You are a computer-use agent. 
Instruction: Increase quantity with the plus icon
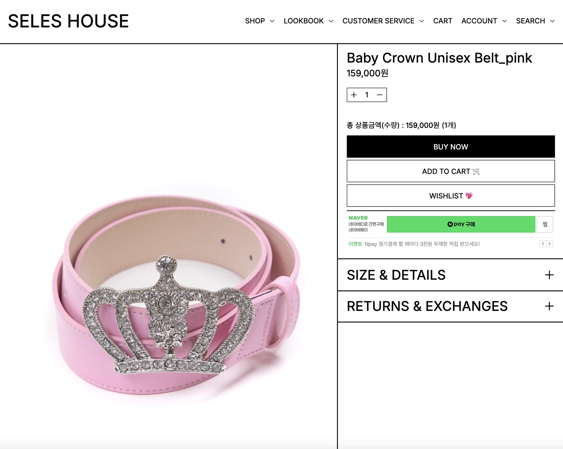[354, 95]
